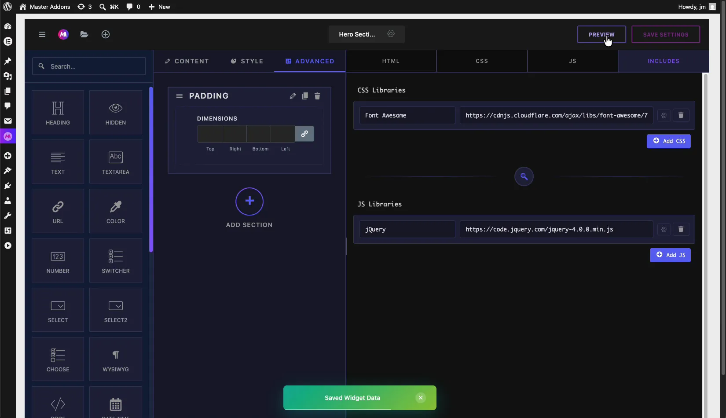Viewport: 726px width, 418px height.
Task: Open the CSS code tab
Action: tap(482, 61)
